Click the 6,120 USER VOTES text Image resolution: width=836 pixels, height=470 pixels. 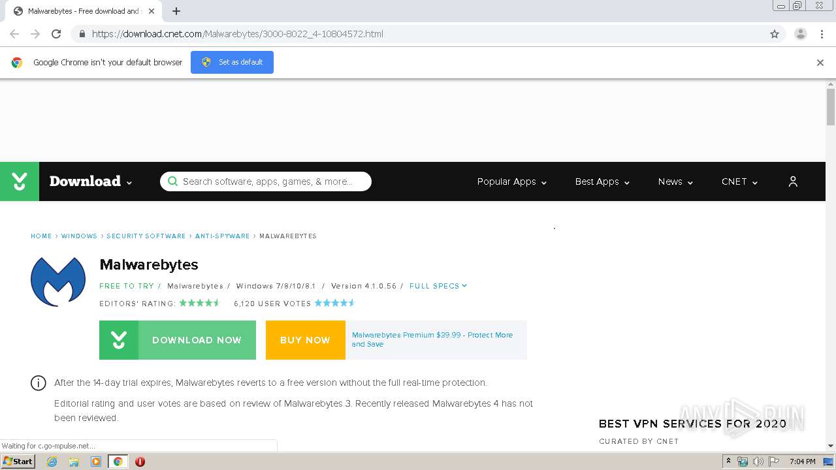coord(272,304)
